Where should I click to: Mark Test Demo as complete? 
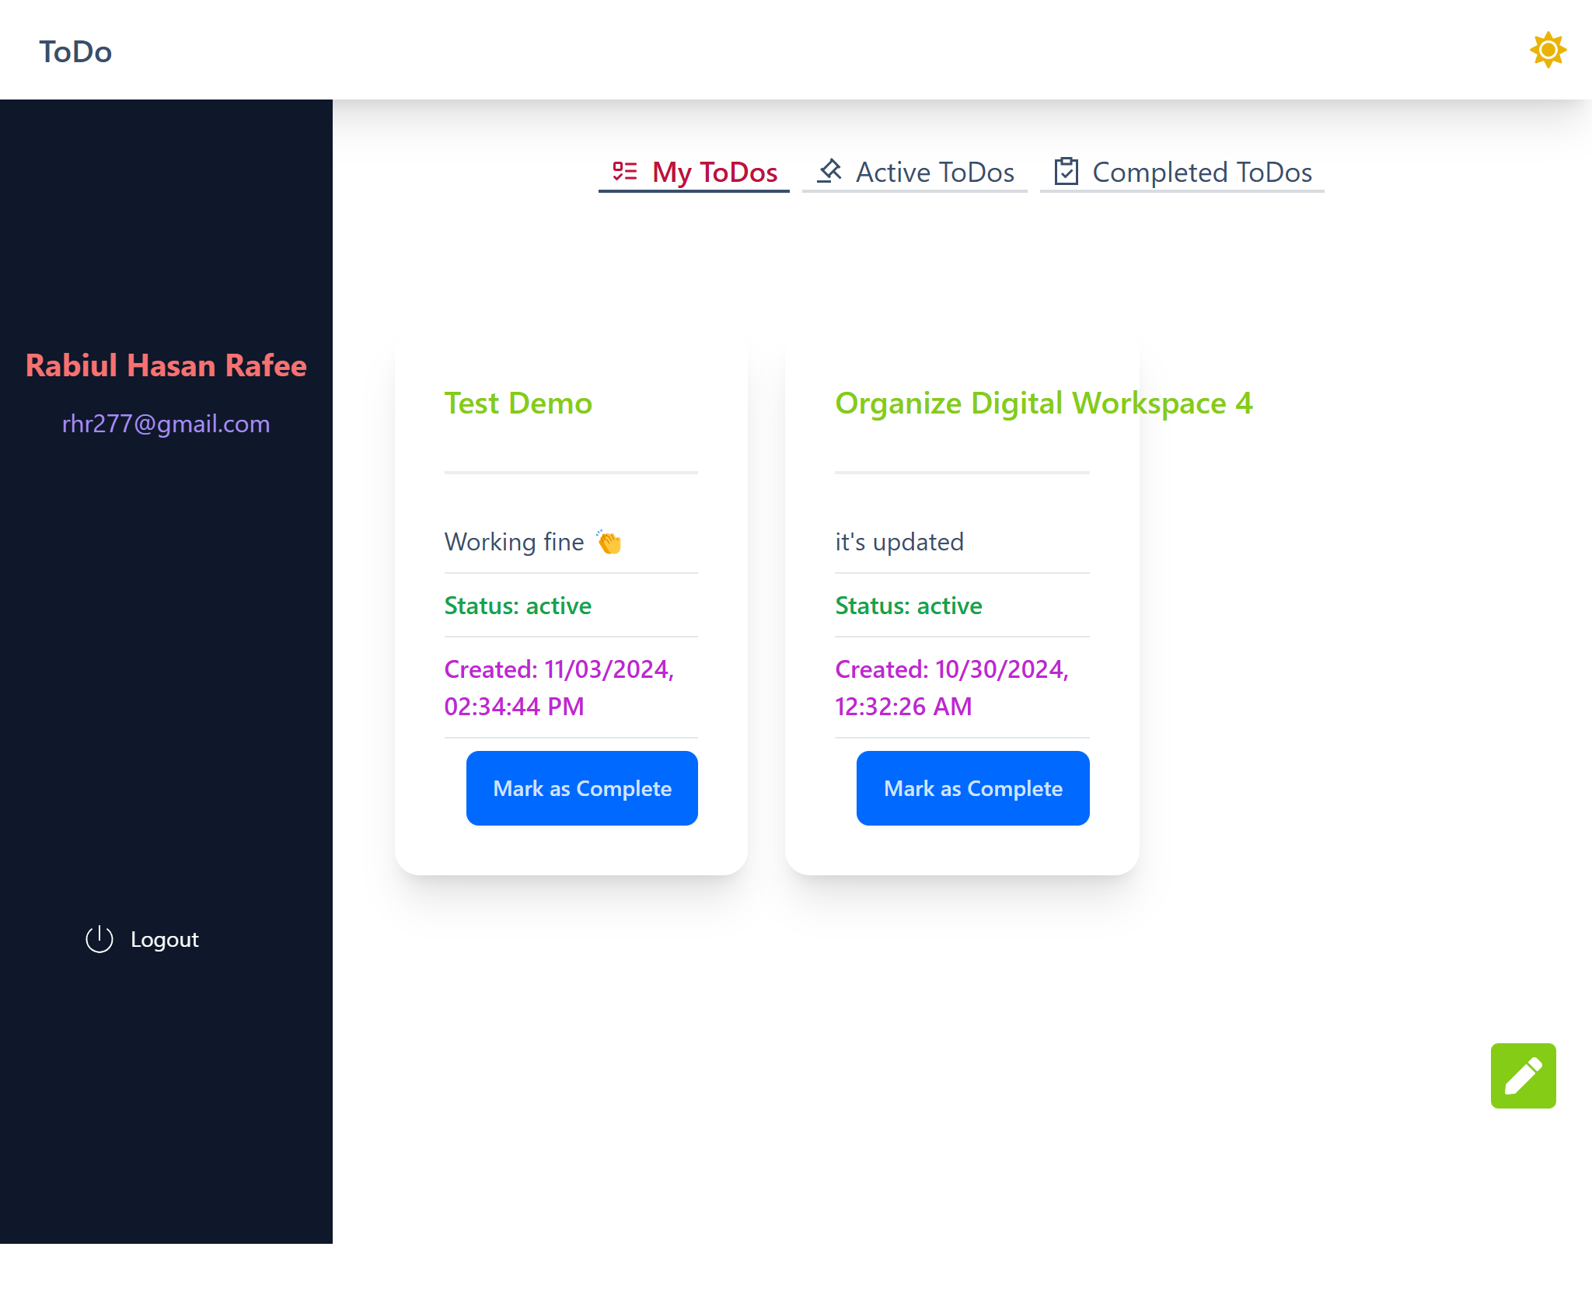[x=581, y=788]
